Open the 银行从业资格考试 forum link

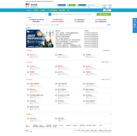pyautogui.click(x=91, y=101)
